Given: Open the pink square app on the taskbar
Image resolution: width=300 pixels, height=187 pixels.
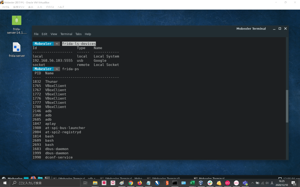Looking at the screenshot, I should tap(104, 183).
